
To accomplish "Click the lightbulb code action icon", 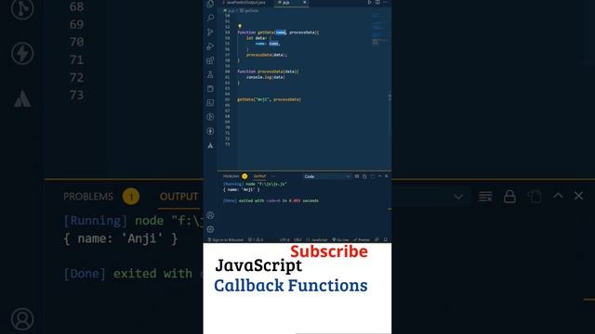I will click(240, 26).
